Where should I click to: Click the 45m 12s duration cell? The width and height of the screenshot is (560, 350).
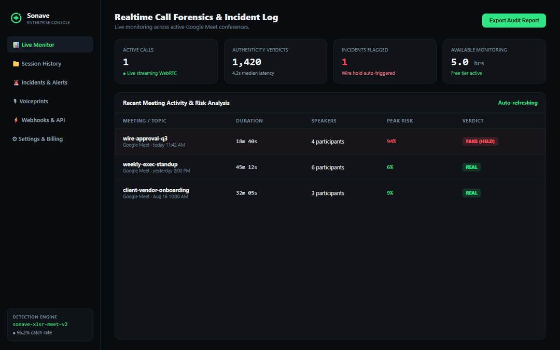pyautogui.click(x=246, y=167)
